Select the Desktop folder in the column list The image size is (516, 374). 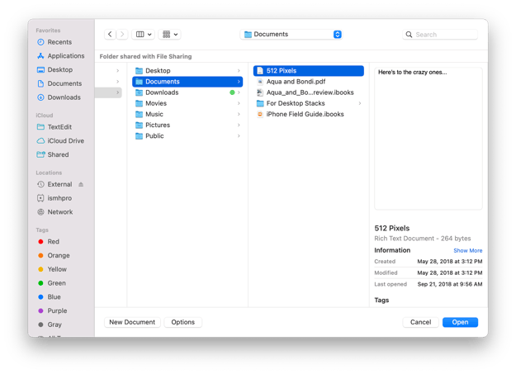(x=187, y=71)
